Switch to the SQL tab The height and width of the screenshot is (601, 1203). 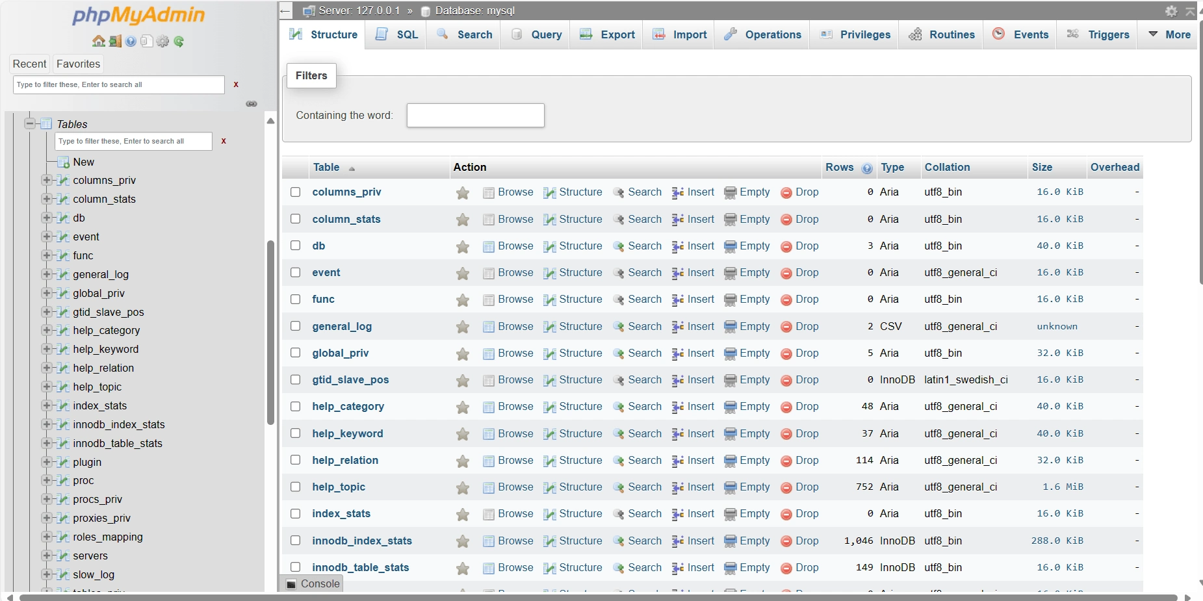(396, 34)
